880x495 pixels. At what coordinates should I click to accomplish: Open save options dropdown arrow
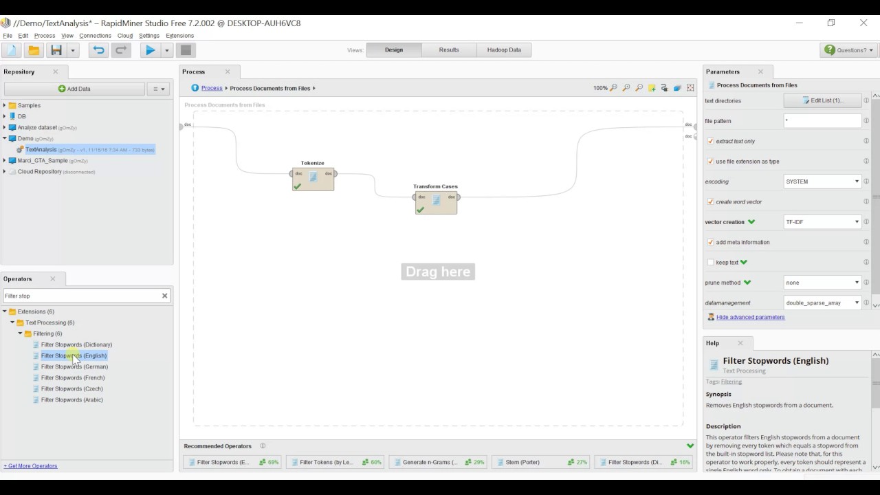pyautogui.click(x=73, y=50)
